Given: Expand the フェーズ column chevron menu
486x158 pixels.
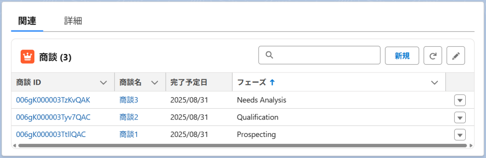Looking at the screenshot, I should click(435, 83).
